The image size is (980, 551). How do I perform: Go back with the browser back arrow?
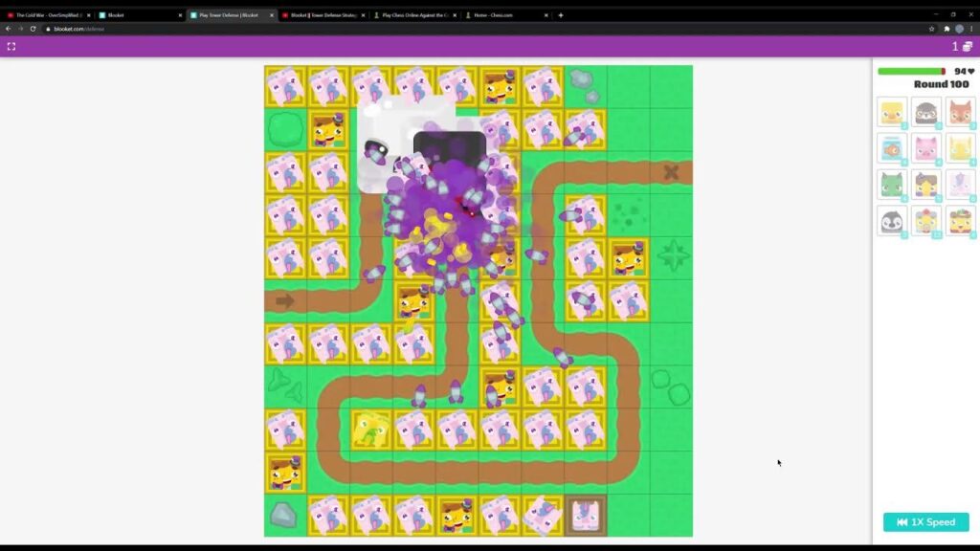[8, 29]
